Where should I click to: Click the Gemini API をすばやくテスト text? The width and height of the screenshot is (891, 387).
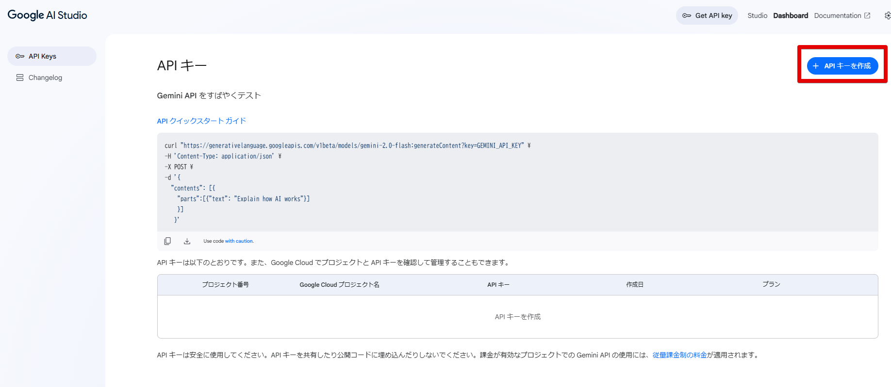209,95
